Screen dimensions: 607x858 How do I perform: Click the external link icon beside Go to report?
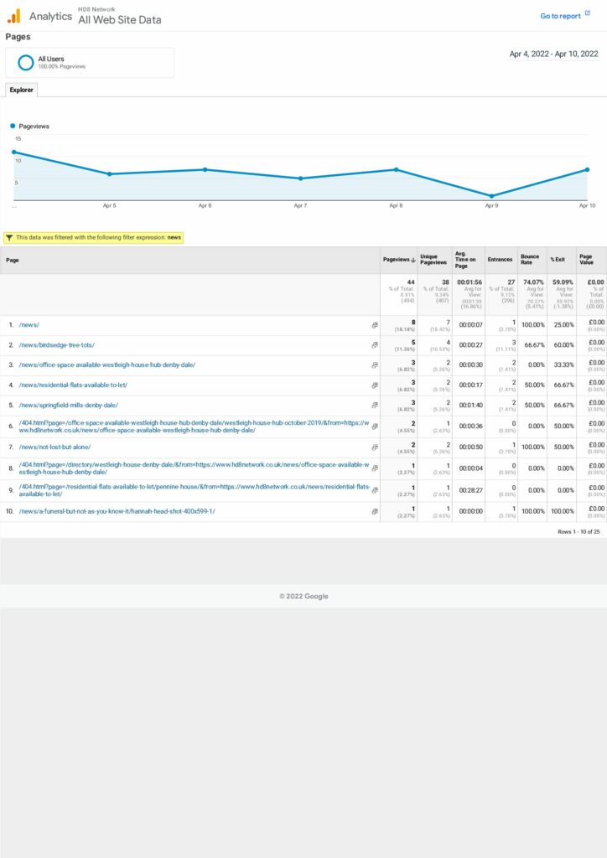point(588,13)
